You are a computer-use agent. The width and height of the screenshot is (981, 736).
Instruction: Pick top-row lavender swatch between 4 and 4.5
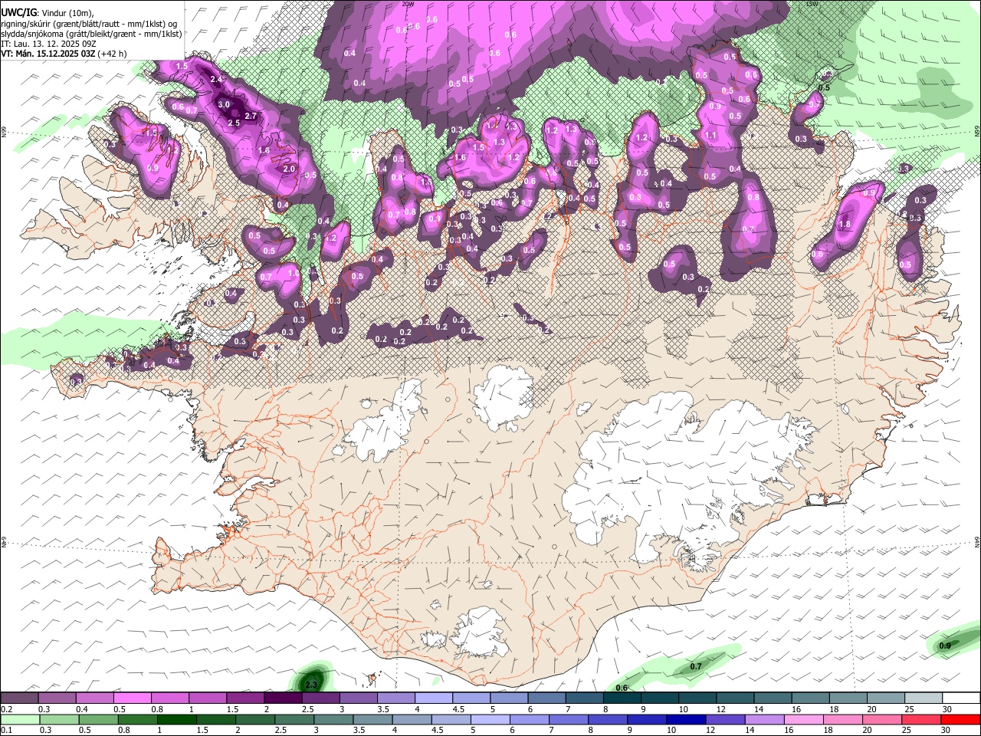point(434,698)
